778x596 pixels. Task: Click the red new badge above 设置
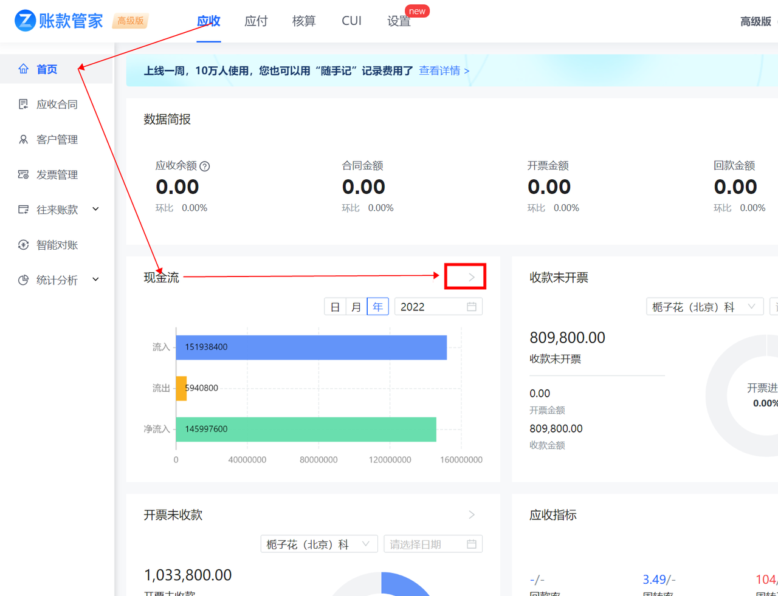[x=417, y=11]
